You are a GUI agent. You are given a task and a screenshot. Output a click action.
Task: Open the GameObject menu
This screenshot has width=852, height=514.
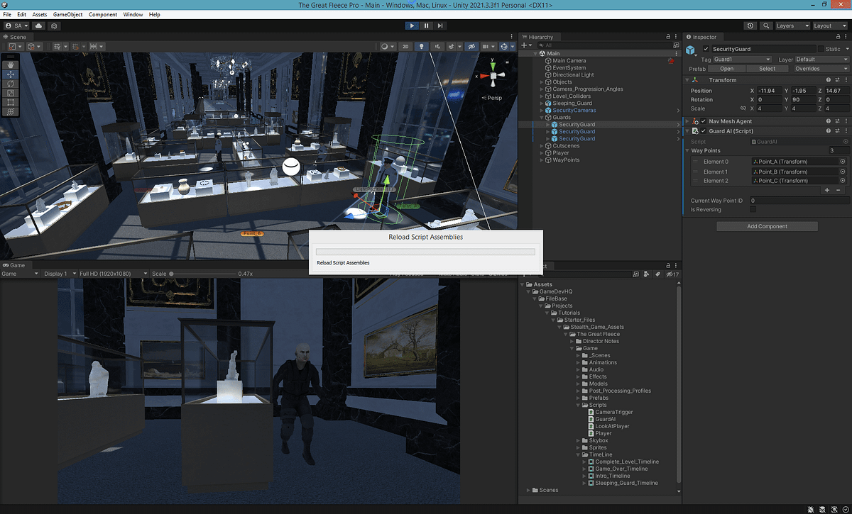click(x=67, y=13)
